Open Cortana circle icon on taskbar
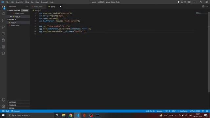 coord(57,115)
